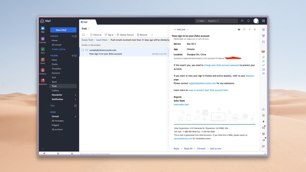Click the Empty Trash link
306x172 pixels.
(x=87, y=40)
